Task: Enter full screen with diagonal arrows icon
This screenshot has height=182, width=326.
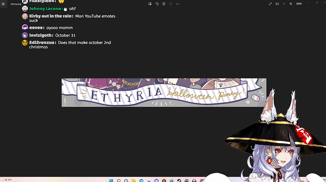Action: click(x=270, y=4)
